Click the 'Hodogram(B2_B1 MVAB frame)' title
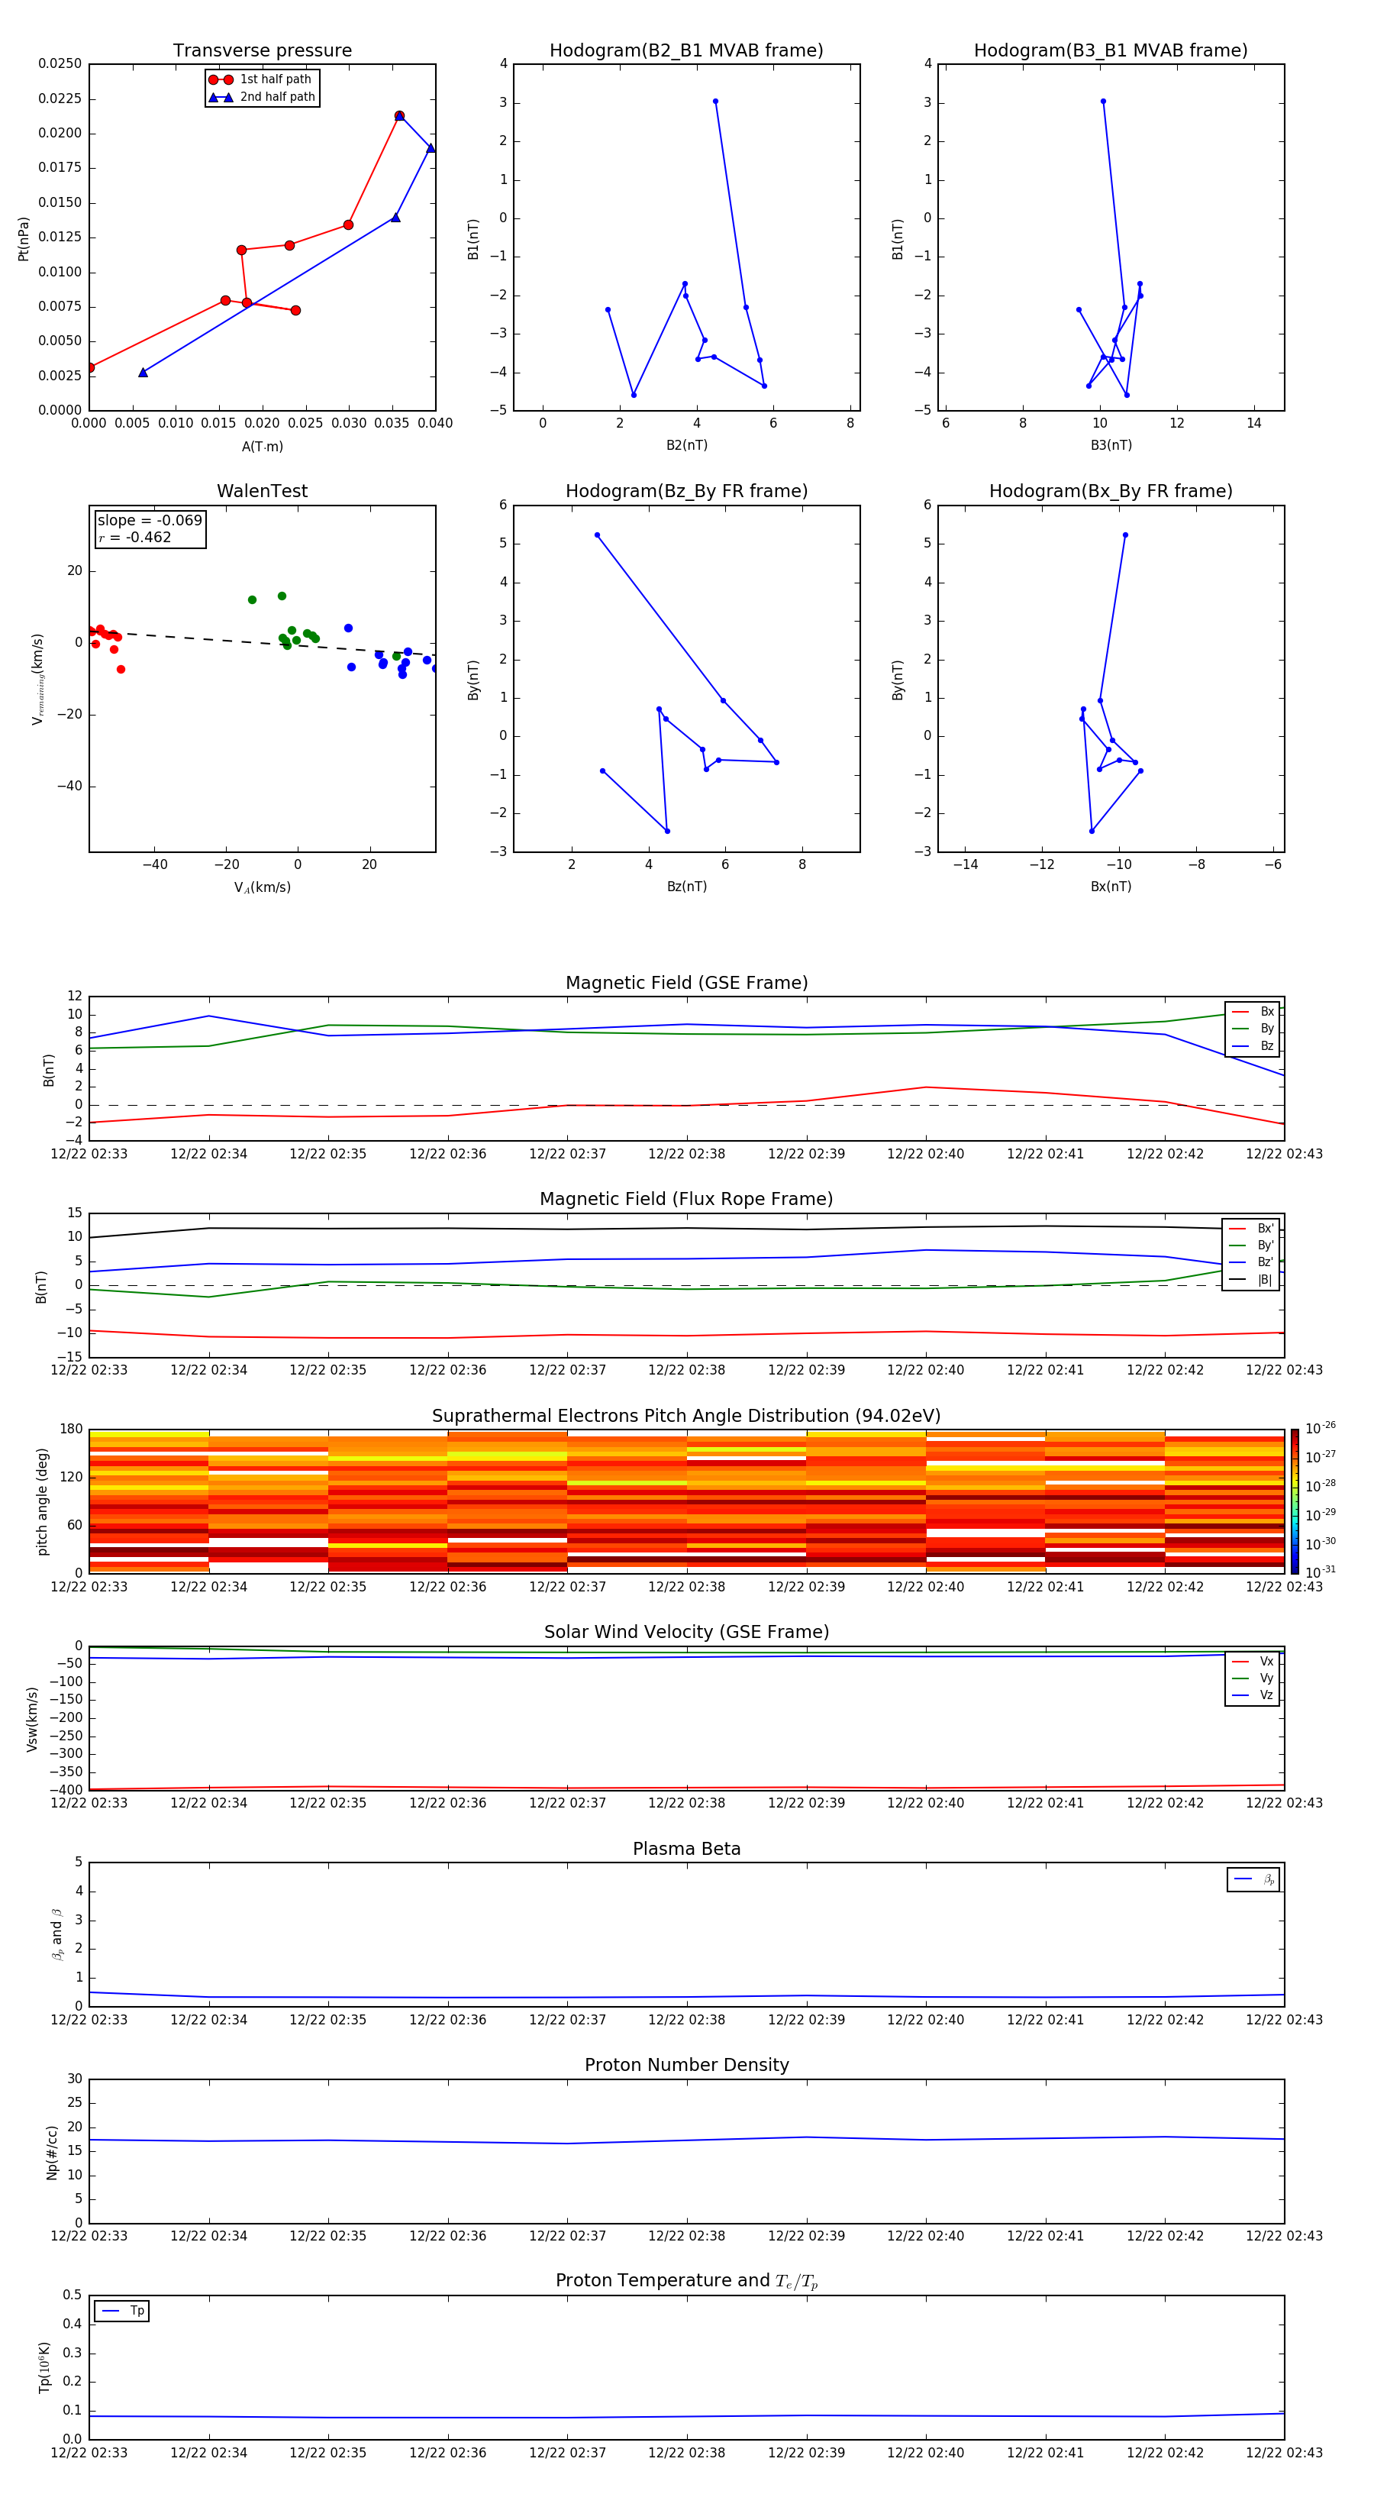Screen dimensions: 1374x2520 click(686, 51)
